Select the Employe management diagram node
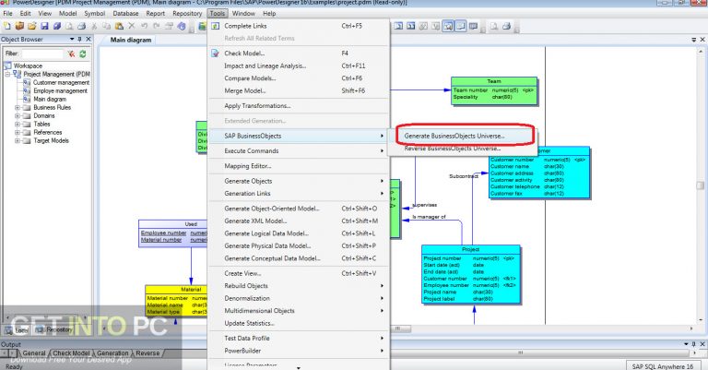 click(x=55, y=90)
